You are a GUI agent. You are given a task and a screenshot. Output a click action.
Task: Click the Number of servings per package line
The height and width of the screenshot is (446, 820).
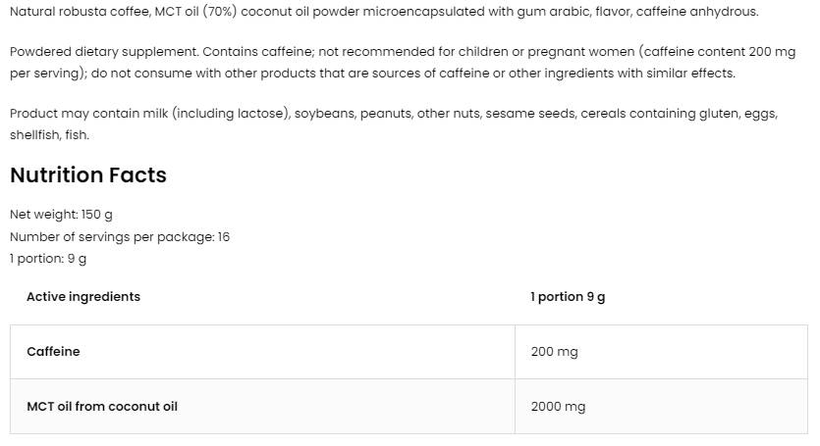tap(119, 237)
